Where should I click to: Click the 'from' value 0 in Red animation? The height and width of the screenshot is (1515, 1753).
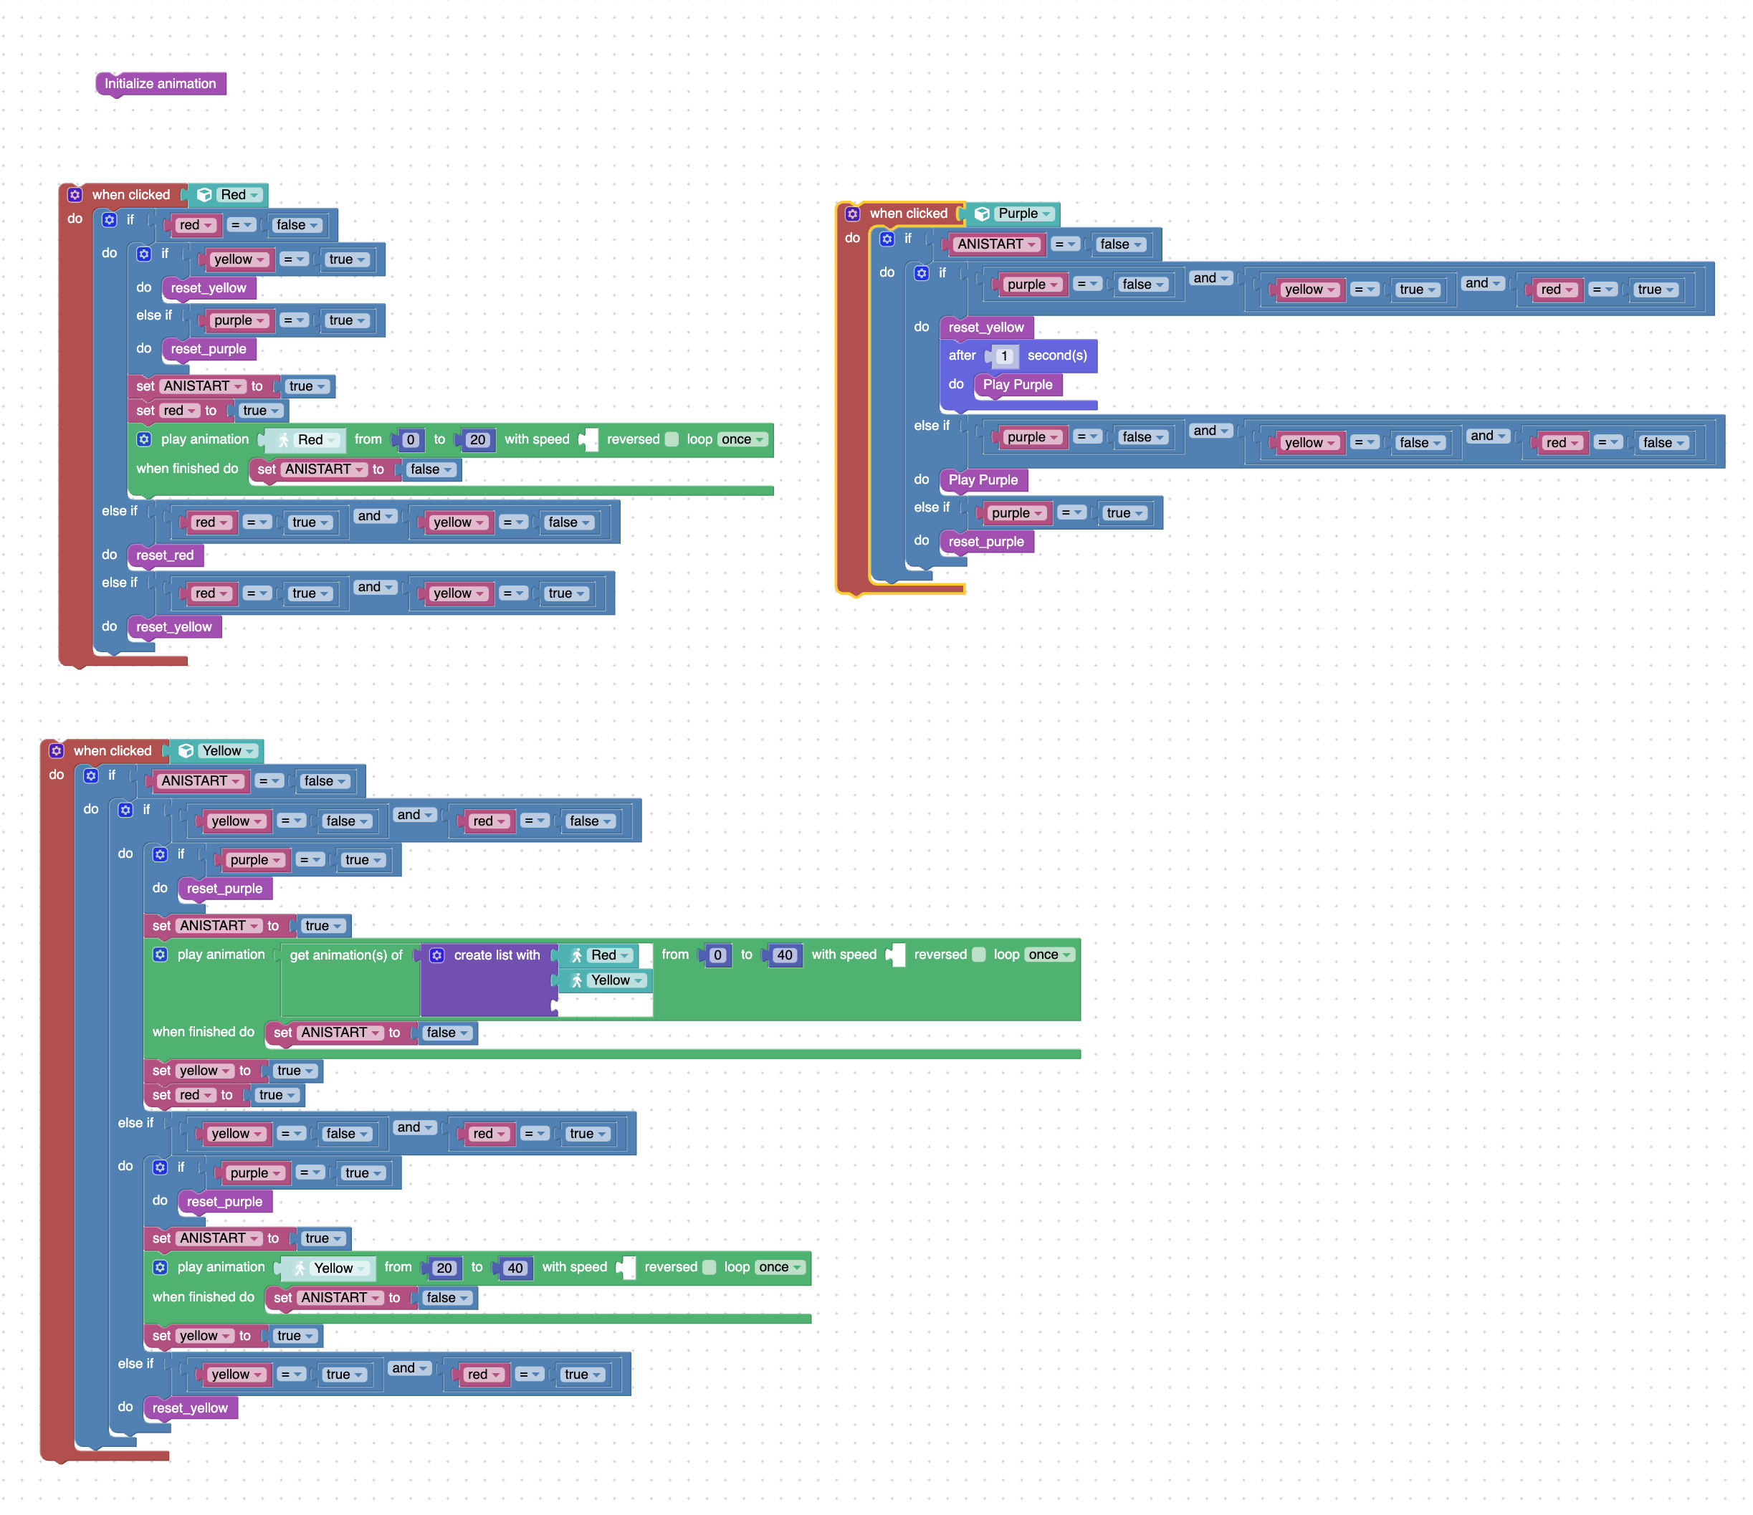(411, 440)
